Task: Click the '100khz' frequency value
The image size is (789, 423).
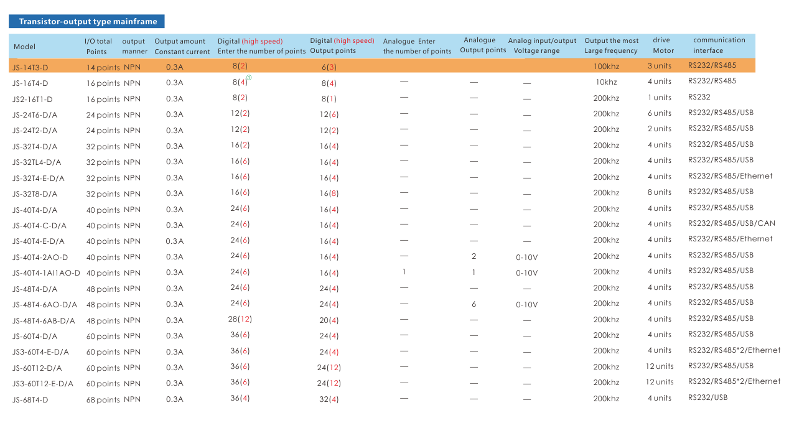Action: point(606,66)
